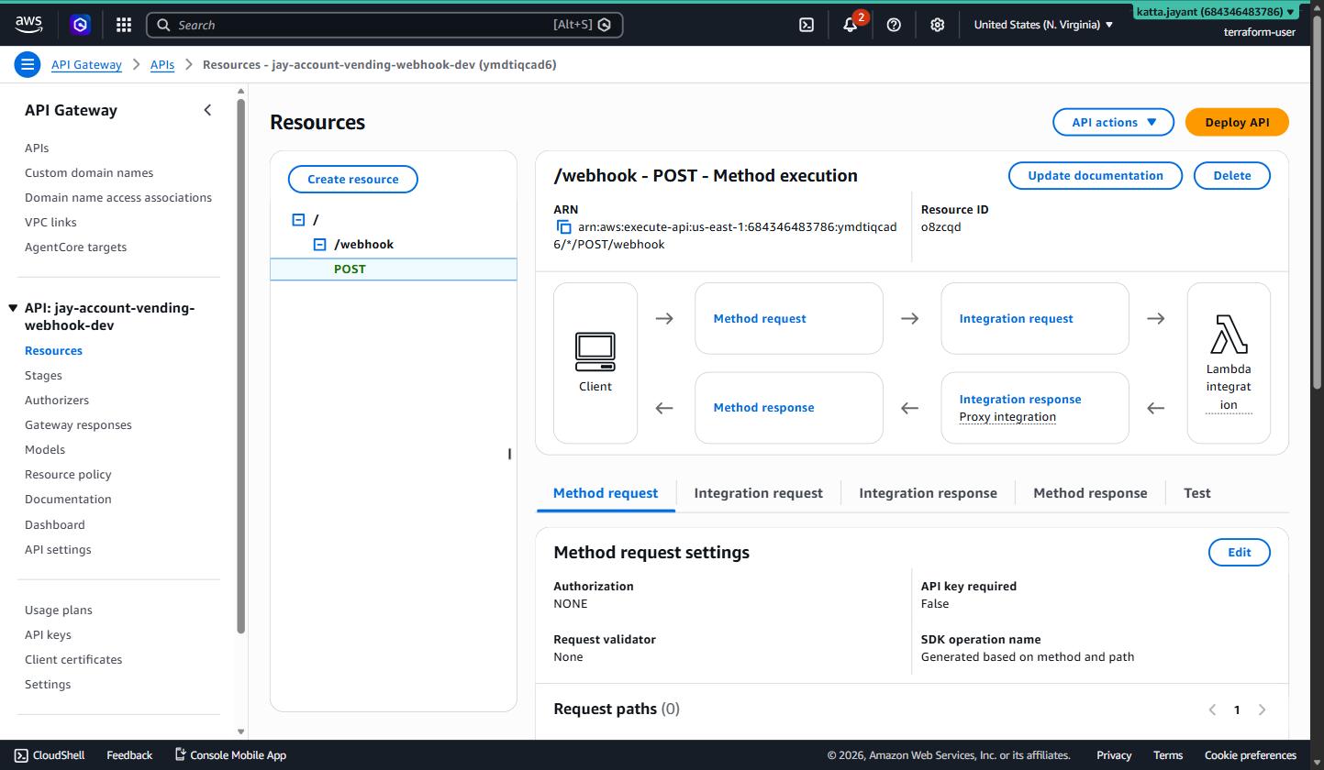Image resolution: width=1324 pixels, height=770 pixels.
Task: Click Create resource button
Action: pyautogui.click(x=353, y=179)
